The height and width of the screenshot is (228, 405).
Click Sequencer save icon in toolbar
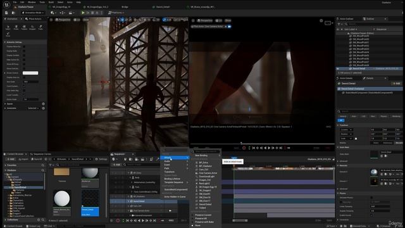point(125,159)
